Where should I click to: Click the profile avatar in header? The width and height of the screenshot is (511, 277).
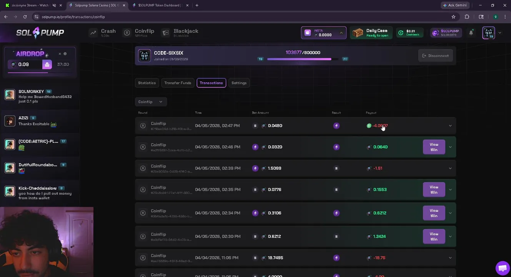click(489, 33)
